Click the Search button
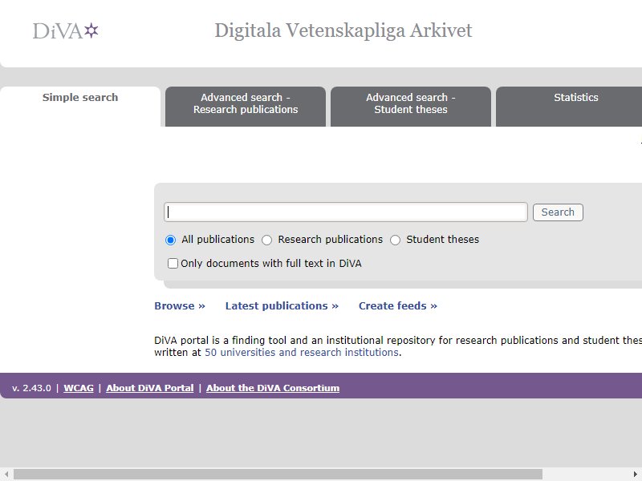Image resolution: width=642 pixels, height=481 pixels. (x=558, y=212)
